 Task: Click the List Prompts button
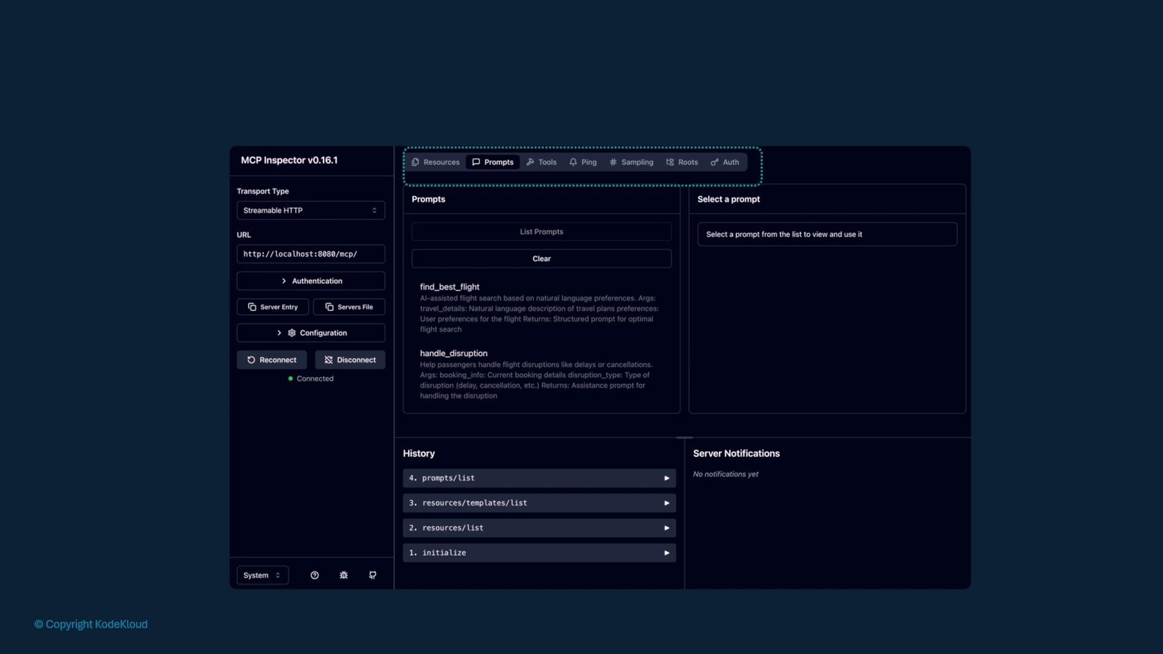point(542,232)
